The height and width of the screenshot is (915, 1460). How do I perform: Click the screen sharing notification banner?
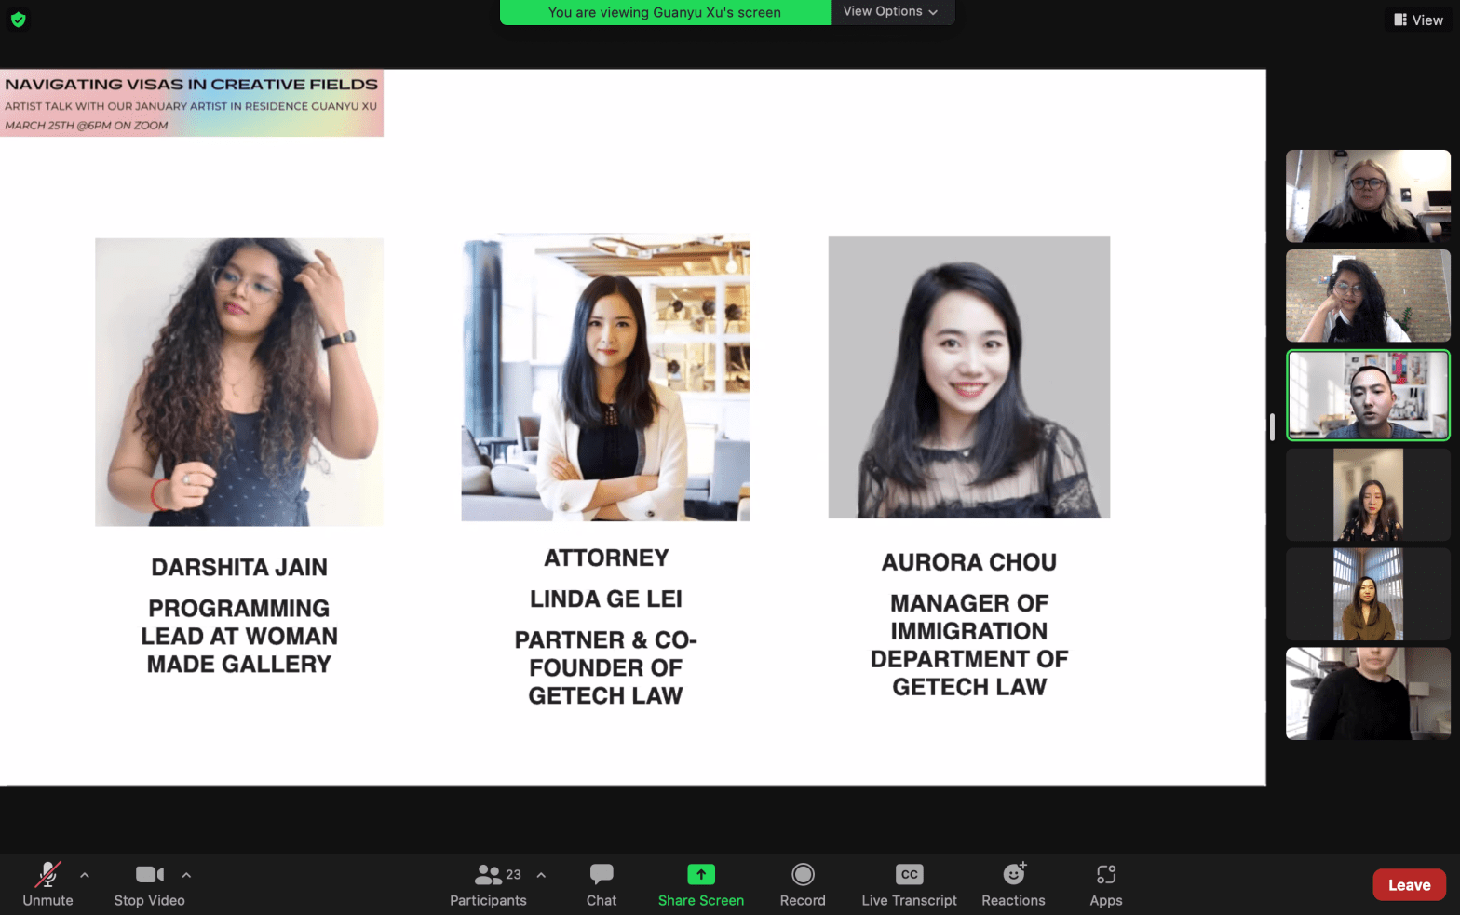point(665,12)
